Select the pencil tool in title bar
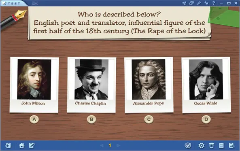 [x=199, y=3]
